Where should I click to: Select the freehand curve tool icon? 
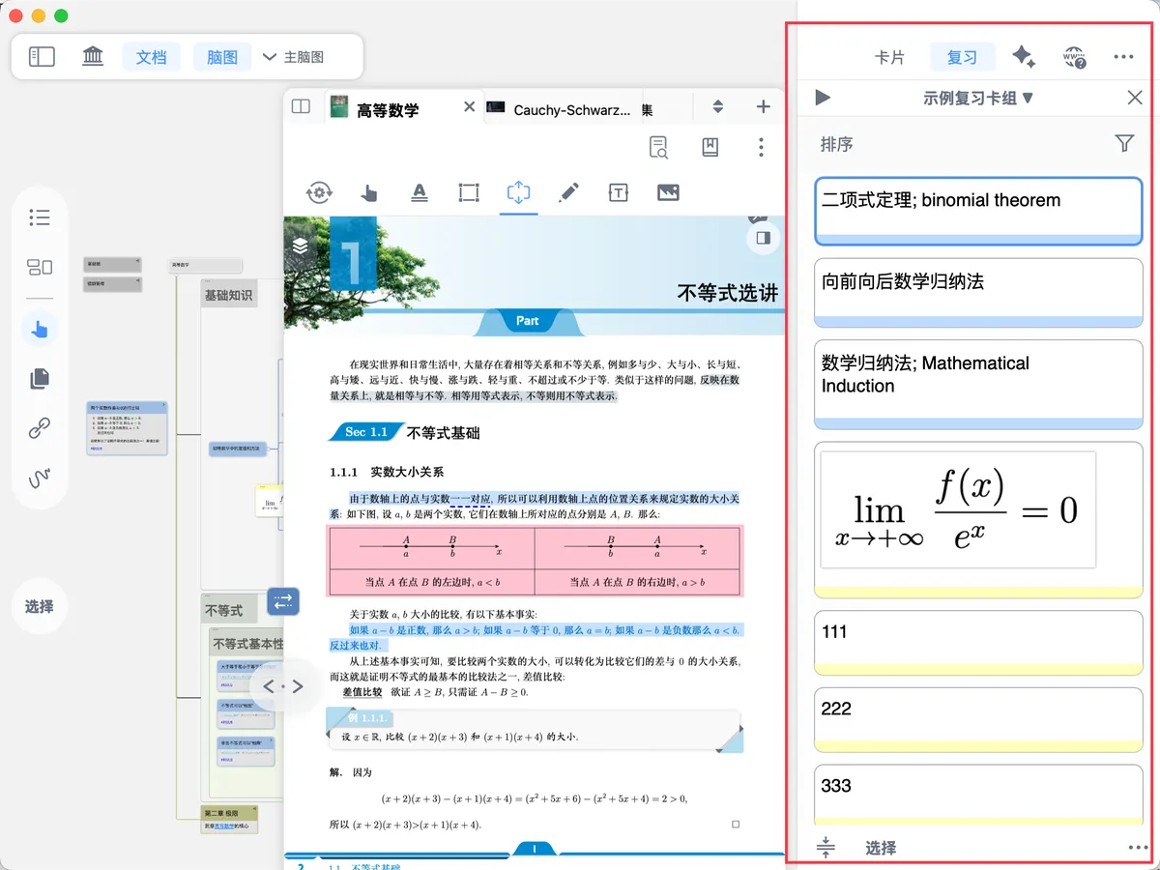pos(40,478)
